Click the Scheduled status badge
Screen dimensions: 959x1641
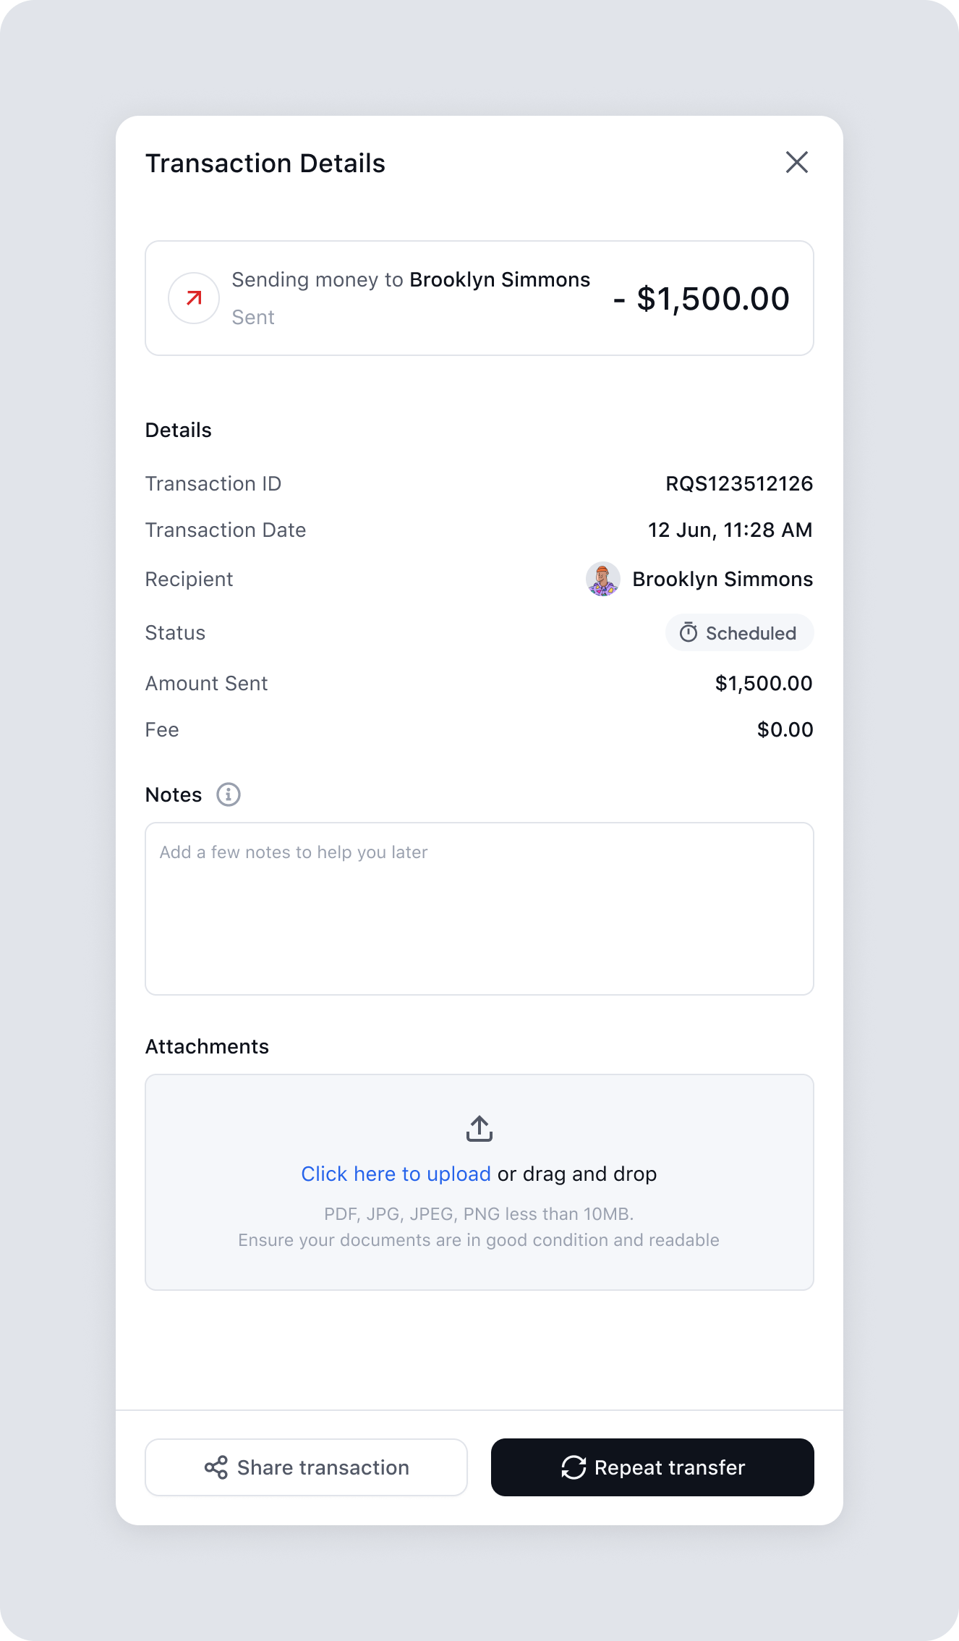click(x=739, y=633)
